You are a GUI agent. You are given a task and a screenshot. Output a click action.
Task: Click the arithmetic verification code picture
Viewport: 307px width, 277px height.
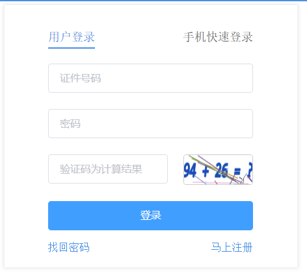pos(218,169)
